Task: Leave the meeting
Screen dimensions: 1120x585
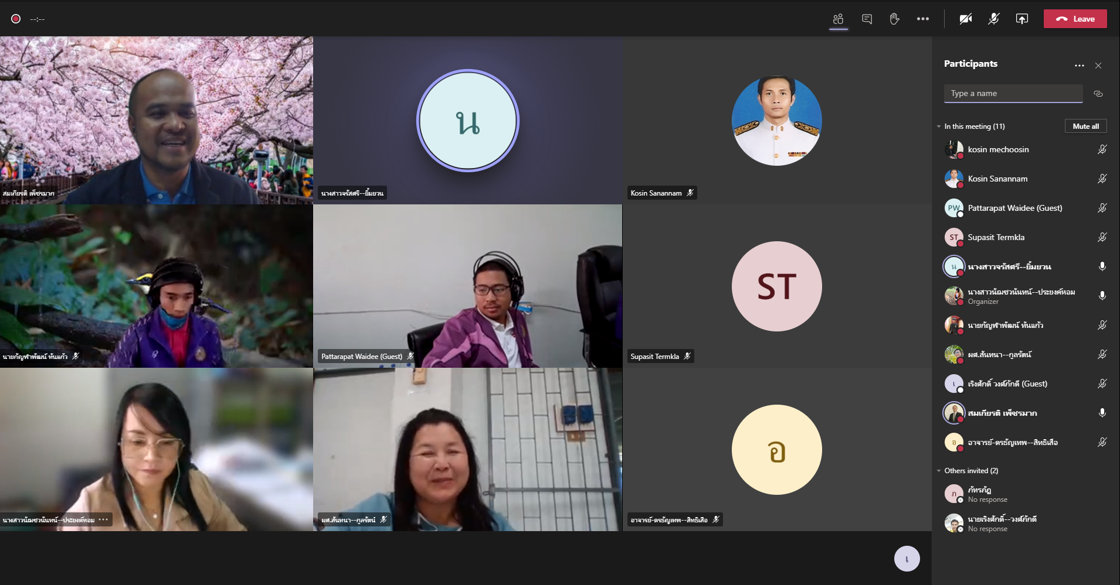Action: pyautogui.click(x=1075, y=19)
